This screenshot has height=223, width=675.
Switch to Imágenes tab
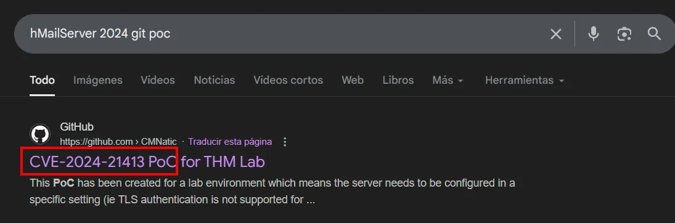[x=98, y=80]
